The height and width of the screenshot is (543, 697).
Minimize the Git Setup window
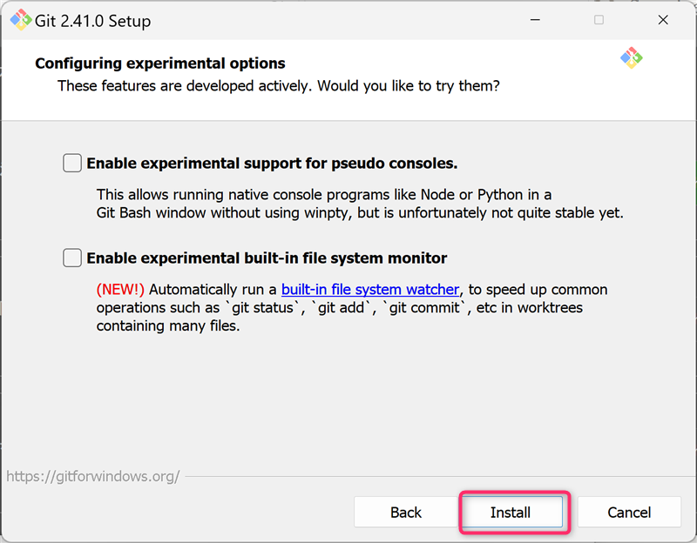538,21
